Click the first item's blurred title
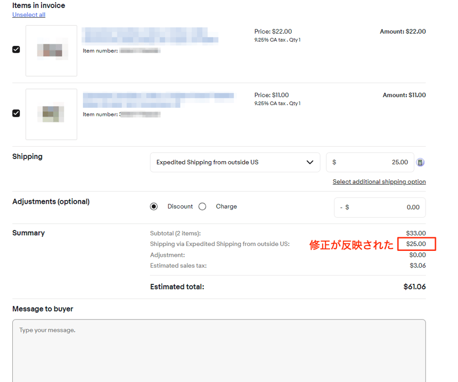The height and width of the screenshot is (382, 458). pos(150,36)
